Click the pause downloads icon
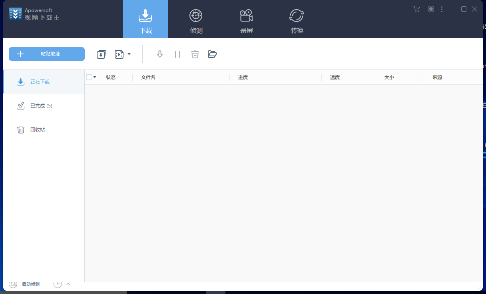The image size is (486, 294). tap(177, 54)
